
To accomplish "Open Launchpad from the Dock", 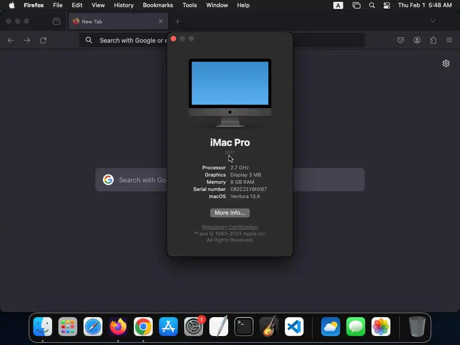I will point(68,327).
